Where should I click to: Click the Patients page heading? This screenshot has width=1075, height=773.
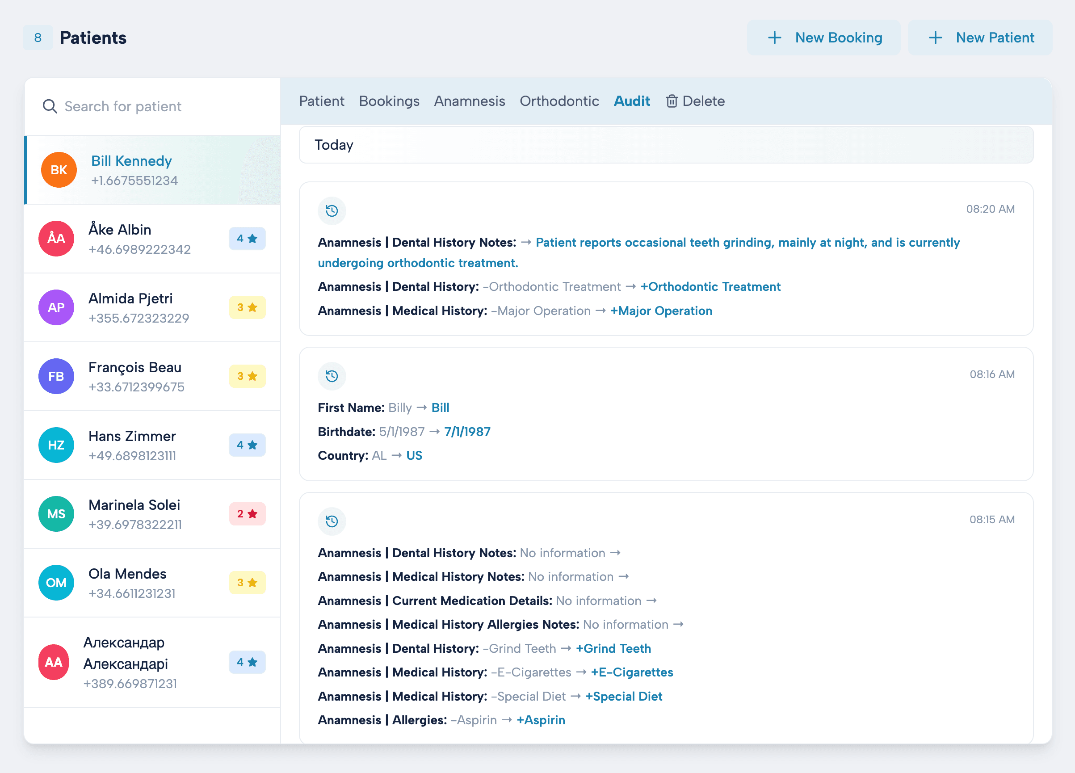click(x=93, y=38)
